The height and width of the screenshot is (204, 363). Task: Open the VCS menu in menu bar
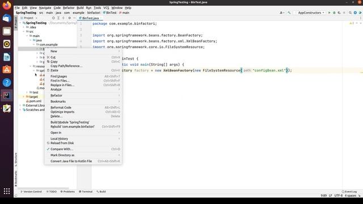[x=106, y=8]
